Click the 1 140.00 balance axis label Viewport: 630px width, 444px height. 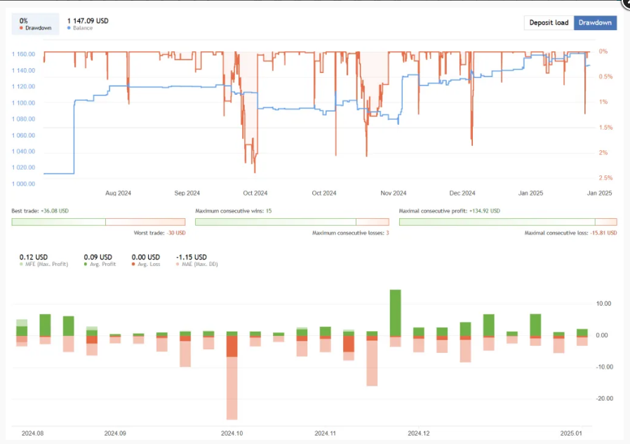[x=23, y=71]
